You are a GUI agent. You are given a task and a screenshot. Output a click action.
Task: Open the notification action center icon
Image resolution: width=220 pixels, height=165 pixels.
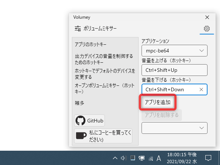coord(208,158)
